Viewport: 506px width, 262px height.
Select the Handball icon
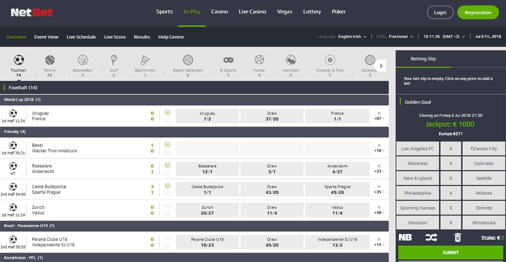click(x=291, y=60)
